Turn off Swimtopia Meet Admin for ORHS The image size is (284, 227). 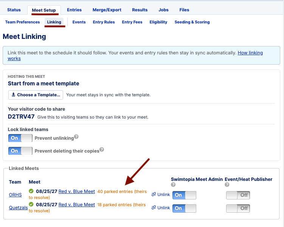point(184,195)
